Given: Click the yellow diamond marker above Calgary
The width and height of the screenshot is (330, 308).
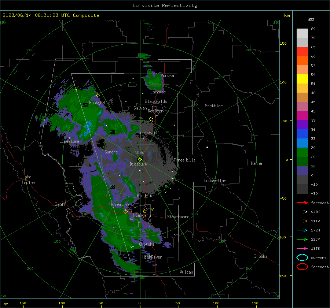Looking at the screenshot, I should (x=145, y=211).
